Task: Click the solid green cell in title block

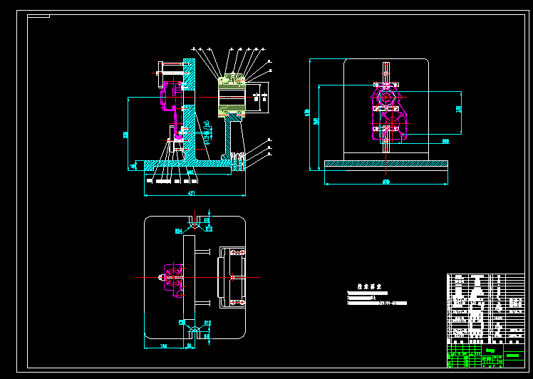Action: tap(513, 355)
